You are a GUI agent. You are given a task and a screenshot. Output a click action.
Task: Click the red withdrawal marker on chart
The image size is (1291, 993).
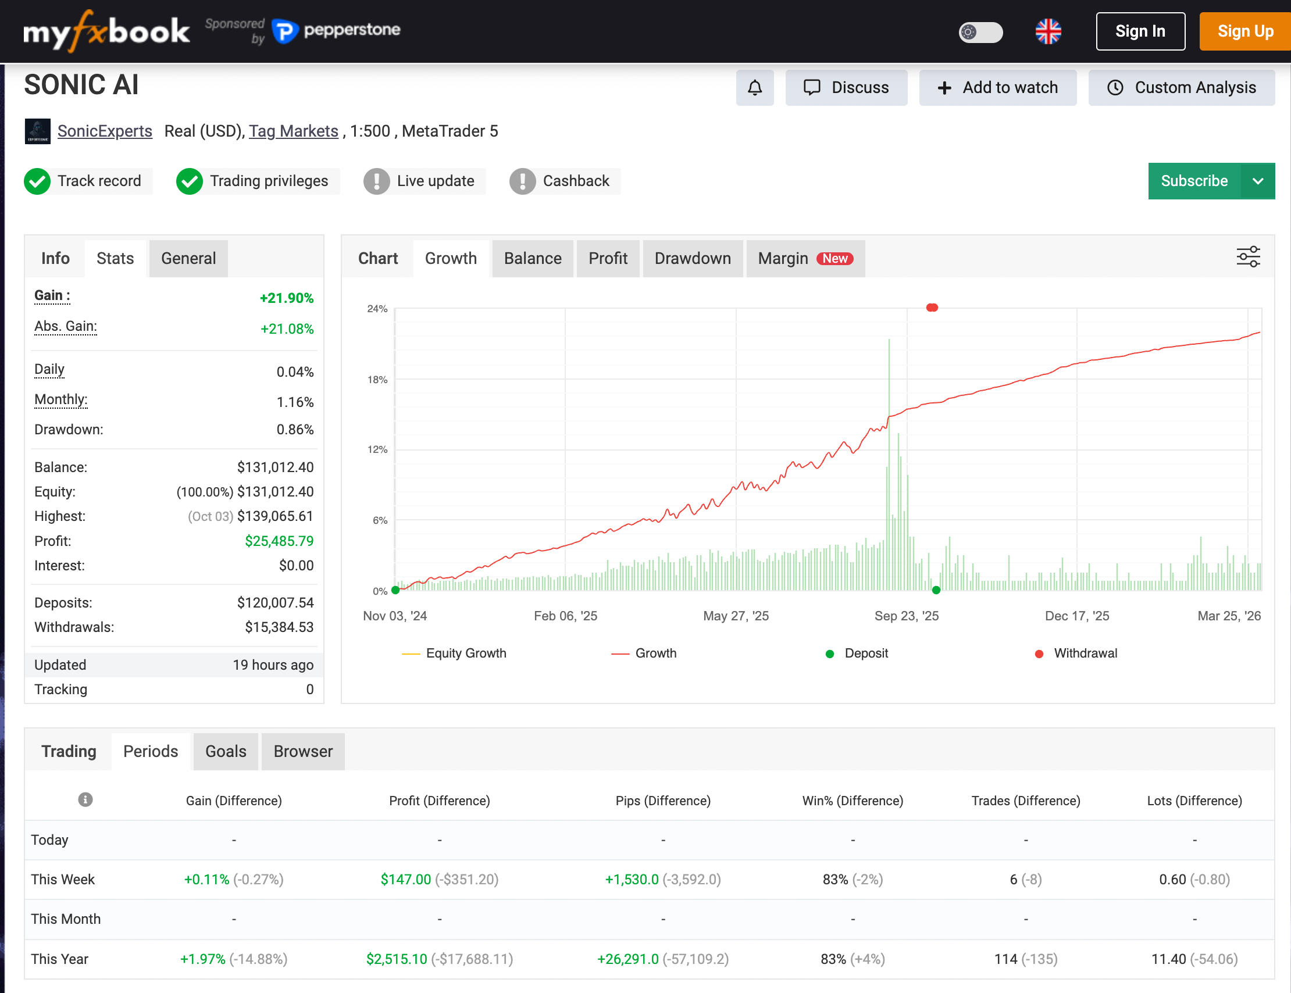[x=932, y=308]
